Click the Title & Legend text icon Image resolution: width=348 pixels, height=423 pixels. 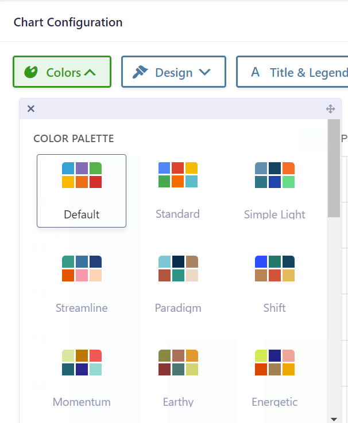(x=256, y=72)
